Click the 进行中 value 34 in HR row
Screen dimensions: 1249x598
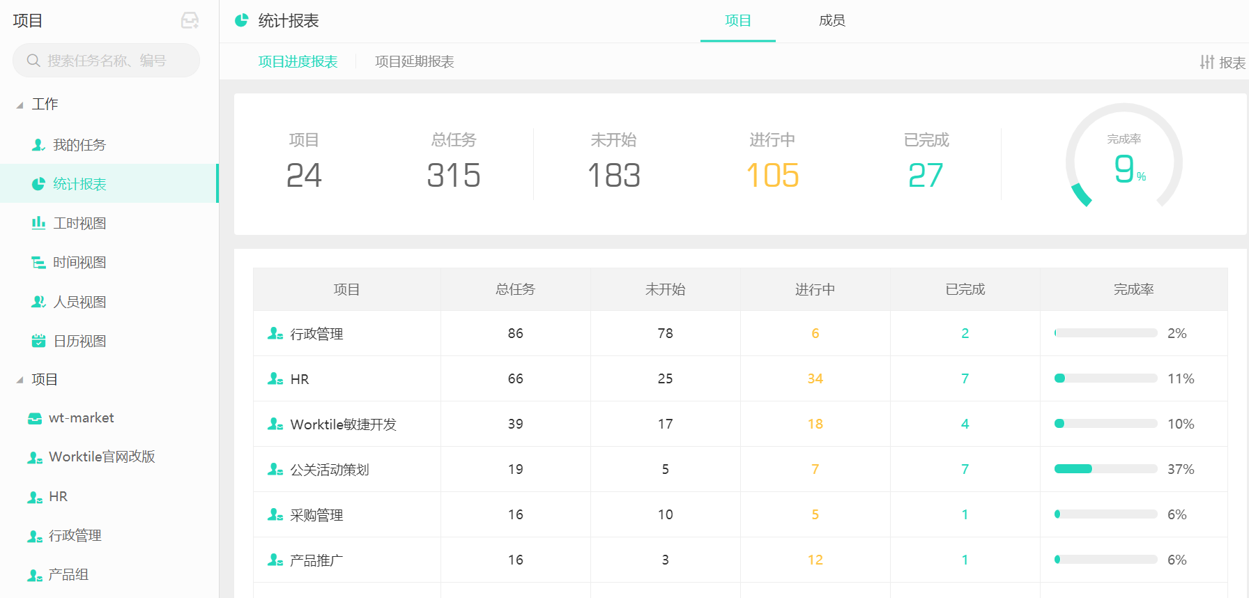pos(815,378)
